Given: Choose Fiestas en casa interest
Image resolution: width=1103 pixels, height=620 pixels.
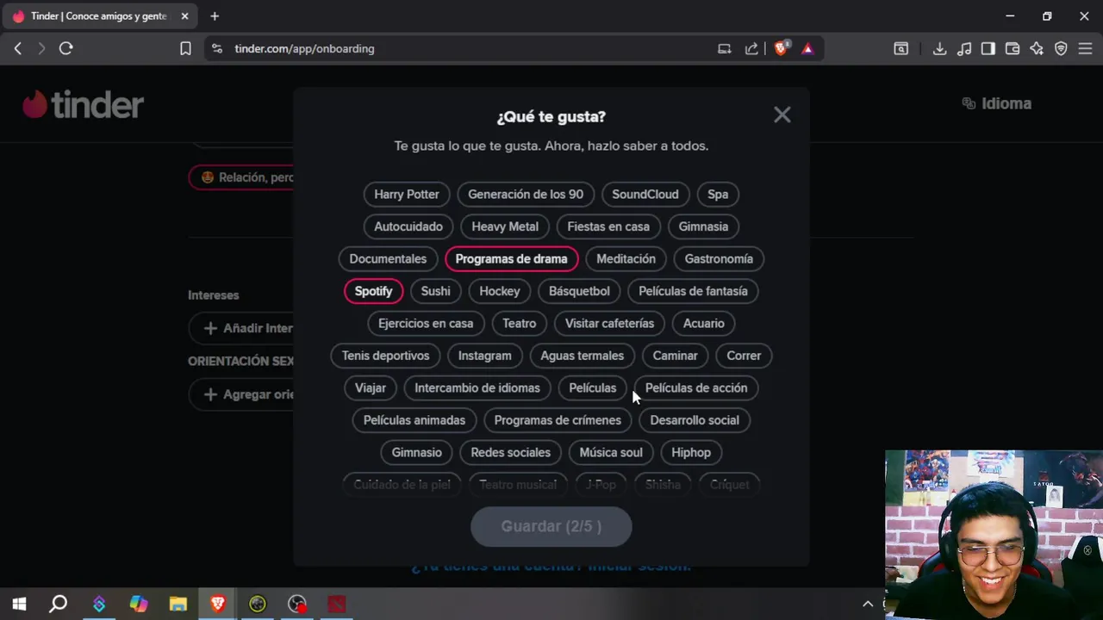Looking at the screenshot, I should coord(608,226).
